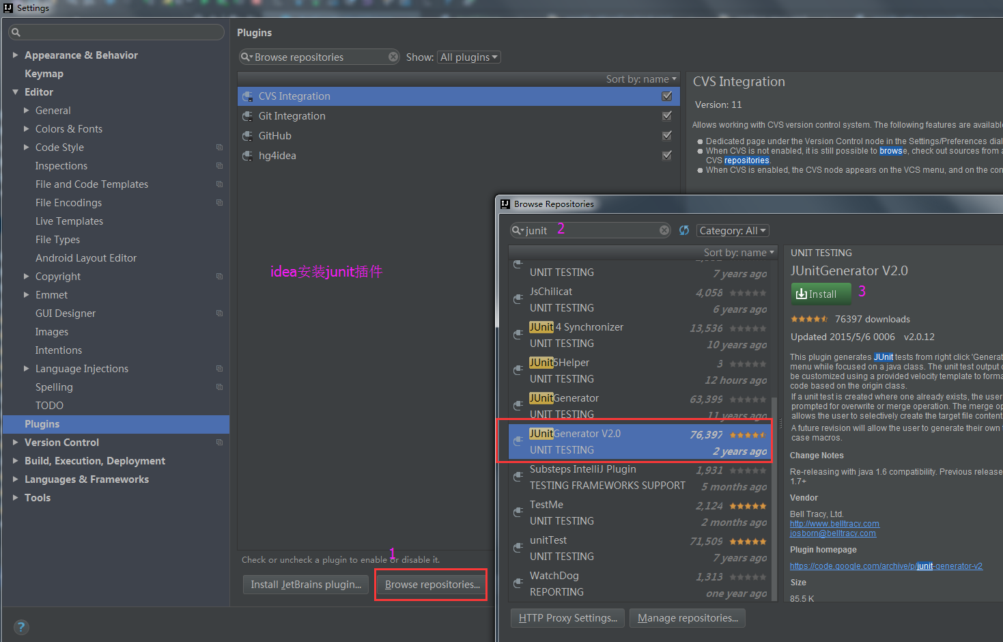Click the Settings search input field
This screenshot has width=1003, height=642.
116,32
